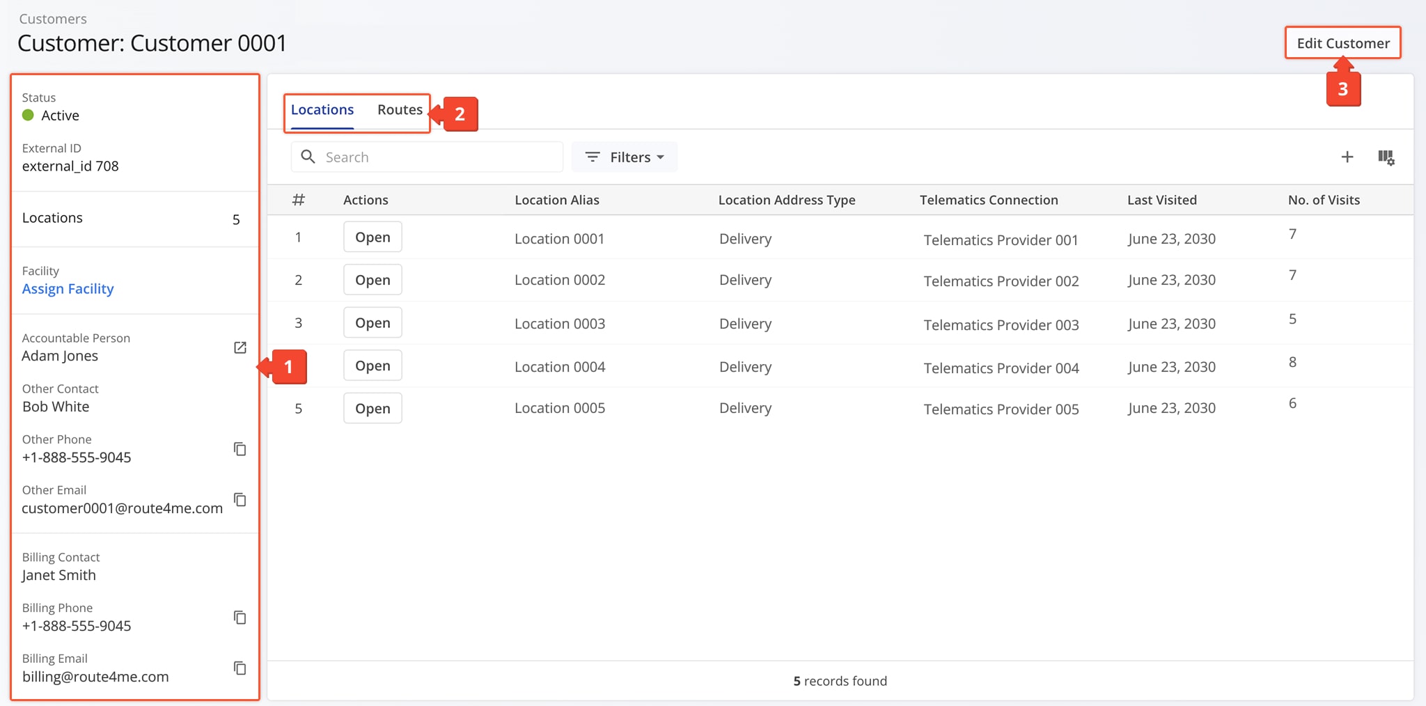Copy the Billing Phone number

click(x=240, y=617)
